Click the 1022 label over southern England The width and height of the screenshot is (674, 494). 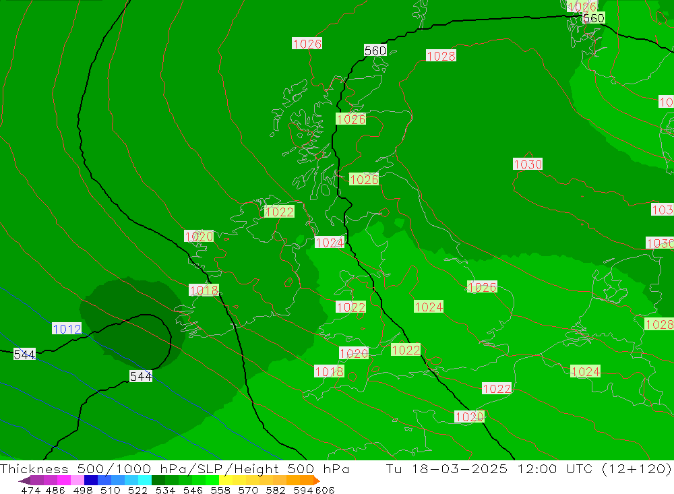(x=406, y=350)
